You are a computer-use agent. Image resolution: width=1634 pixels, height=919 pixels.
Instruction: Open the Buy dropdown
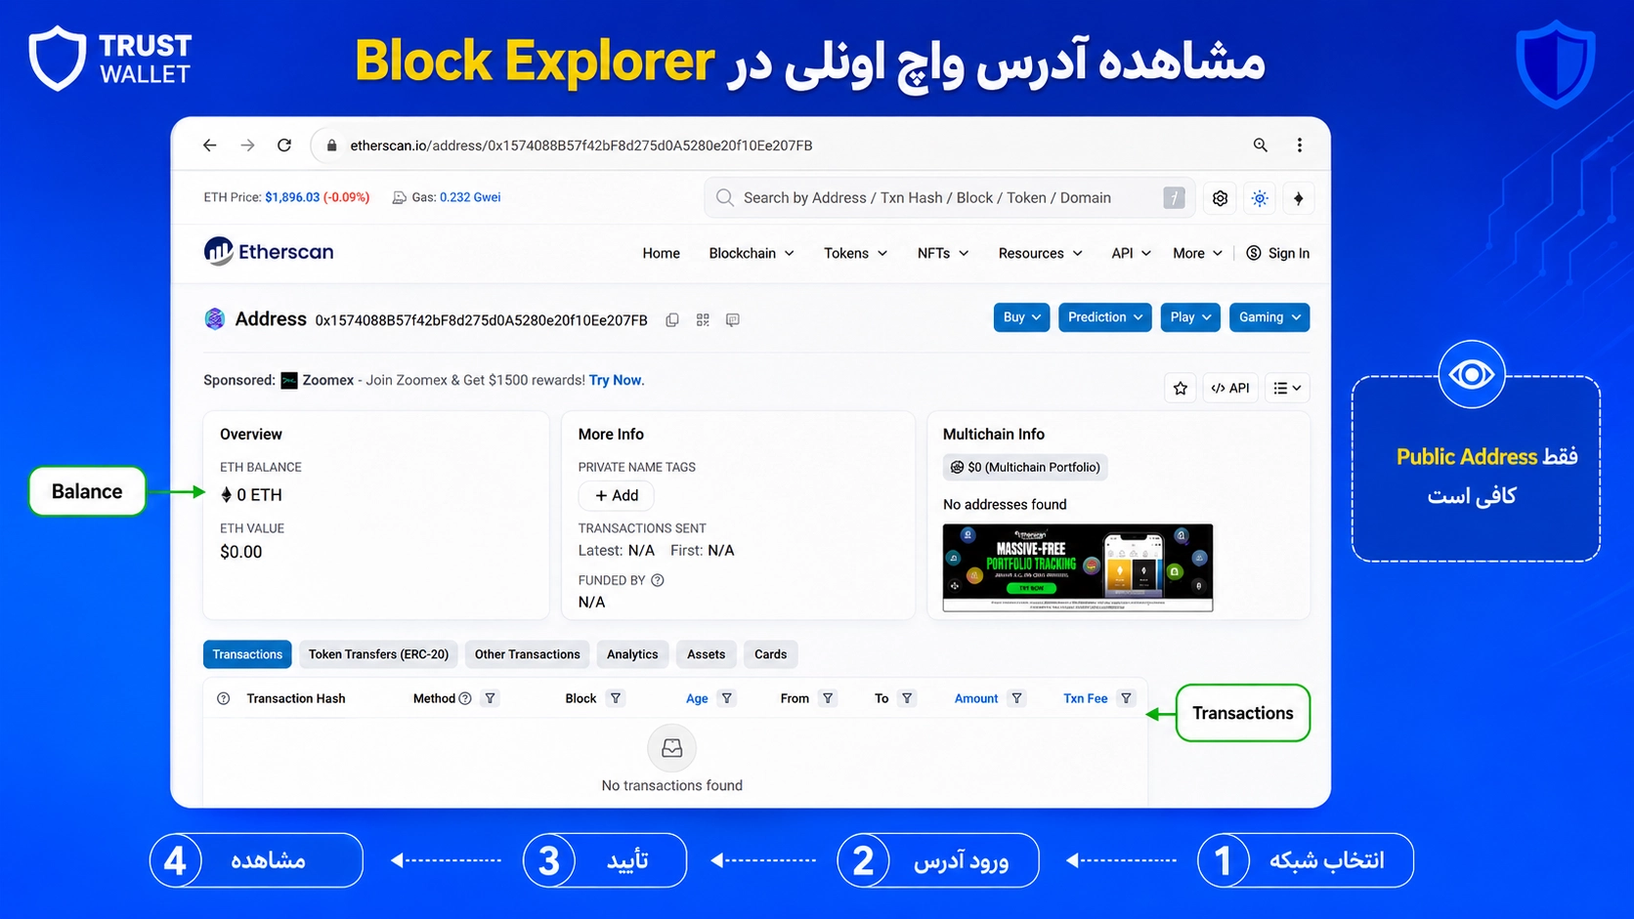[1022, 317]
